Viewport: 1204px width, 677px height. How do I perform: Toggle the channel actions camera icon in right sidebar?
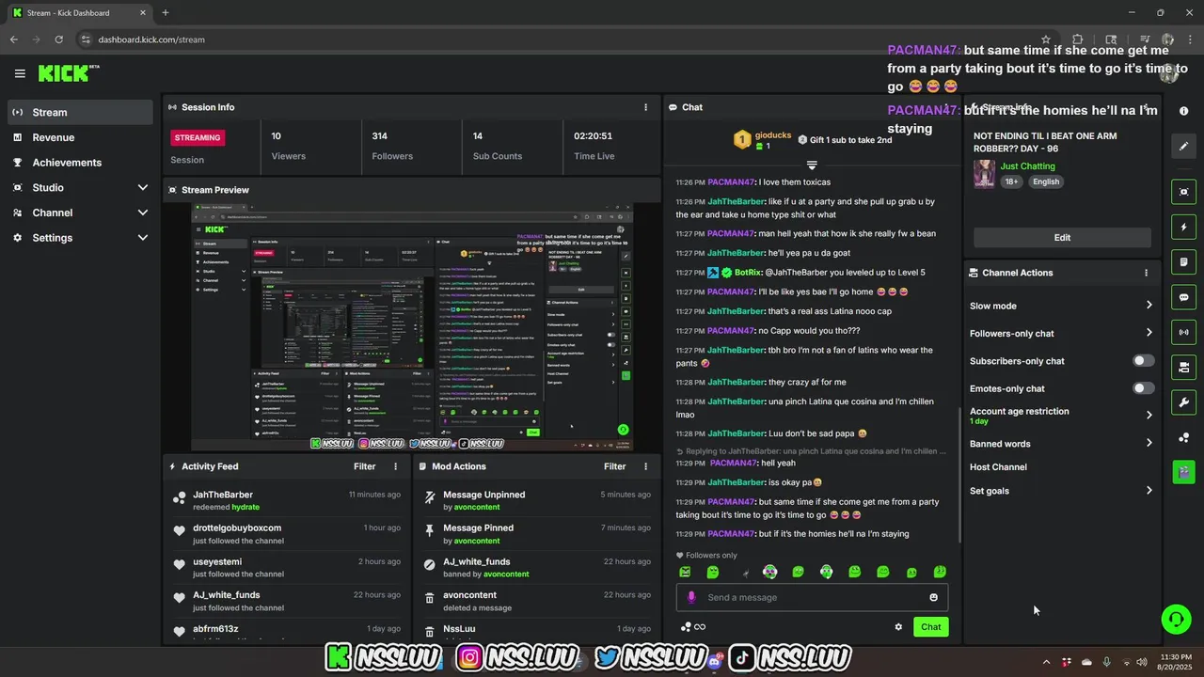(1183, 367)
